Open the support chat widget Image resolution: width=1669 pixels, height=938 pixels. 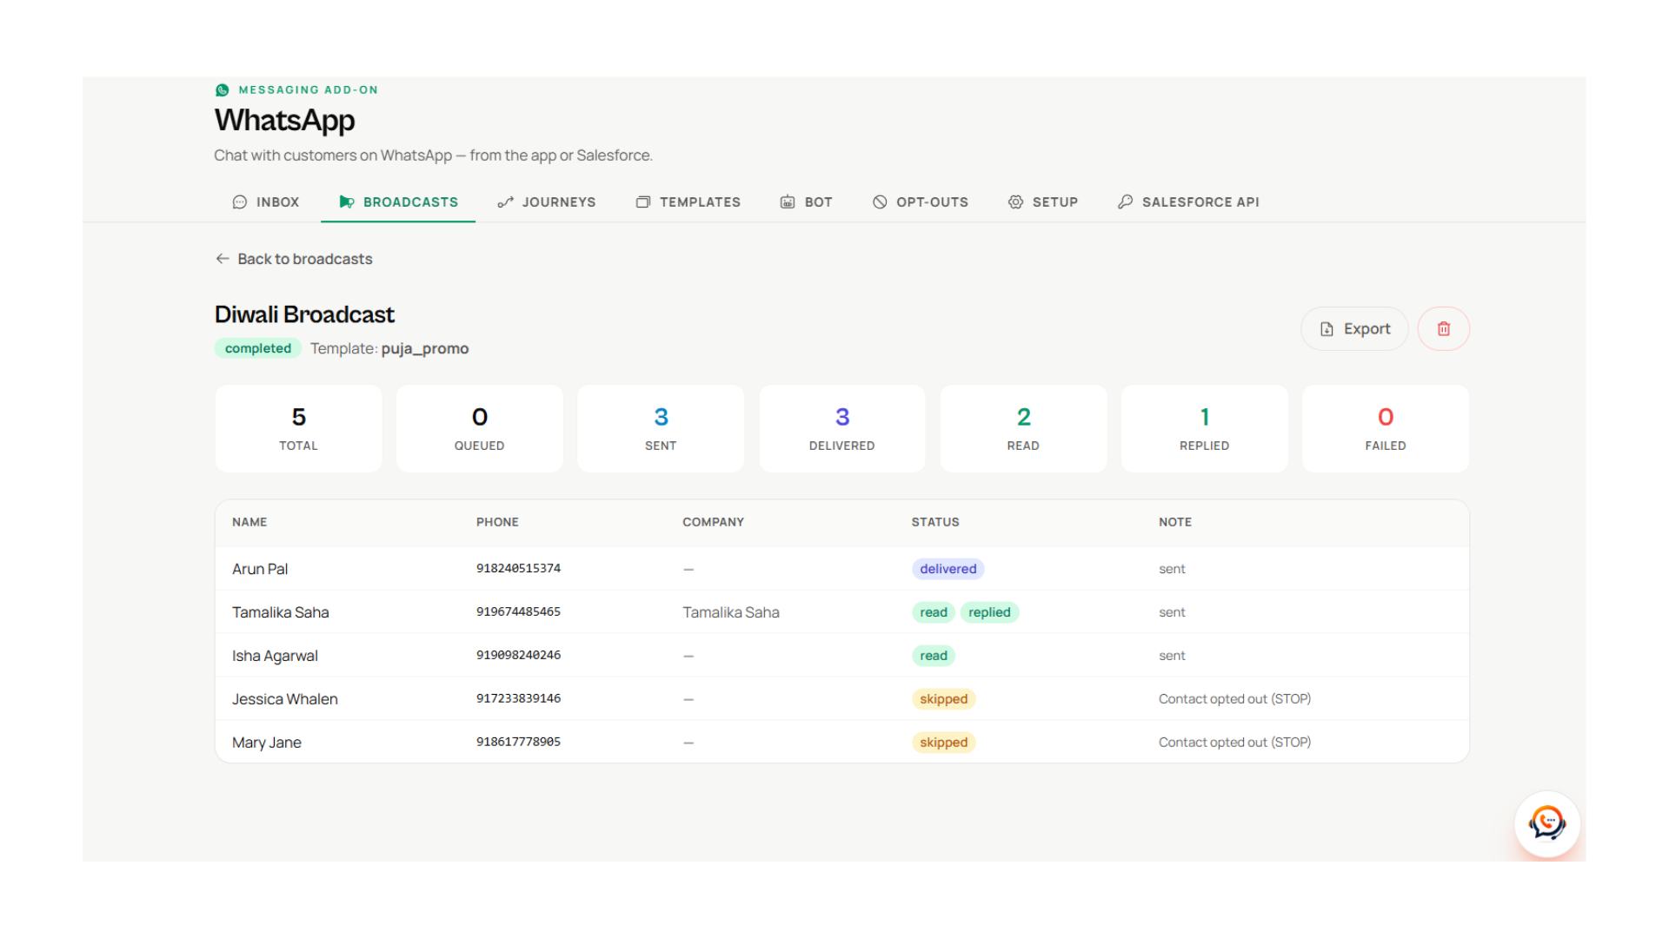(x=1547, y=823)
